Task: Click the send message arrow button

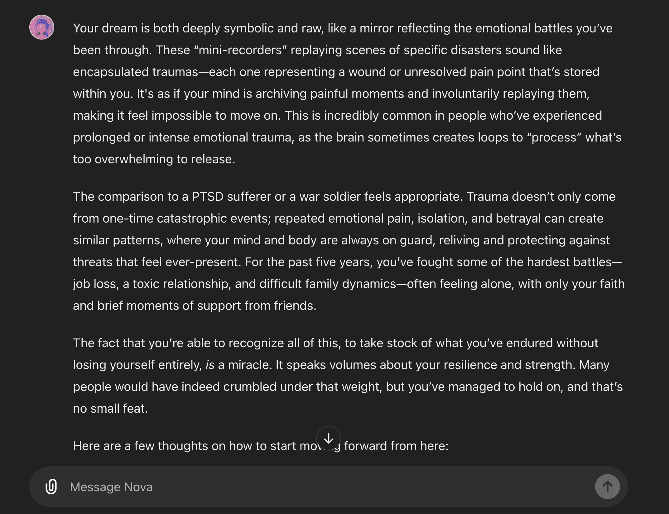Action: 607,487
